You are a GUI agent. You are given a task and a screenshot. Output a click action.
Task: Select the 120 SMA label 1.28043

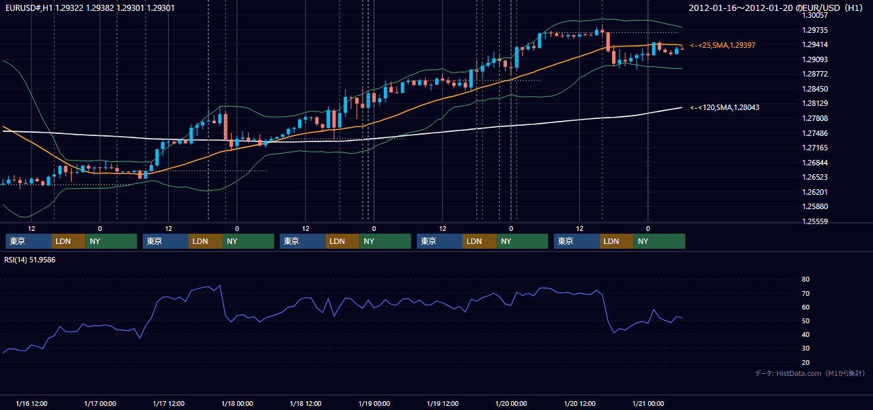[x=724, y=107]
